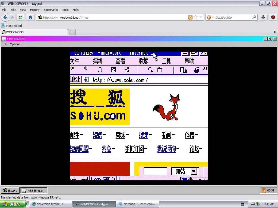Click the 手机订阅 link on Sohu page
The width and height of the screenshot is (278, 208).
[134, 149]
